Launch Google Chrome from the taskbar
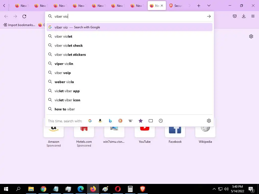The width and height of the screenshot is (259, 194). pos(44,189)
